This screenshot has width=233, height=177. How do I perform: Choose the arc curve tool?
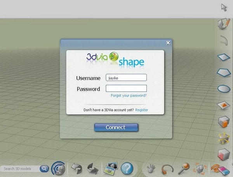[x=224, y=40]
